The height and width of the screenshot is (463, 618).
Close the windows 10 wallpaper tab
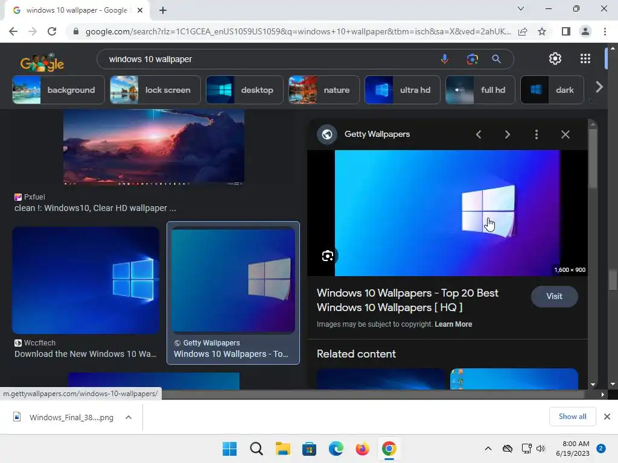tap(140, 10)
